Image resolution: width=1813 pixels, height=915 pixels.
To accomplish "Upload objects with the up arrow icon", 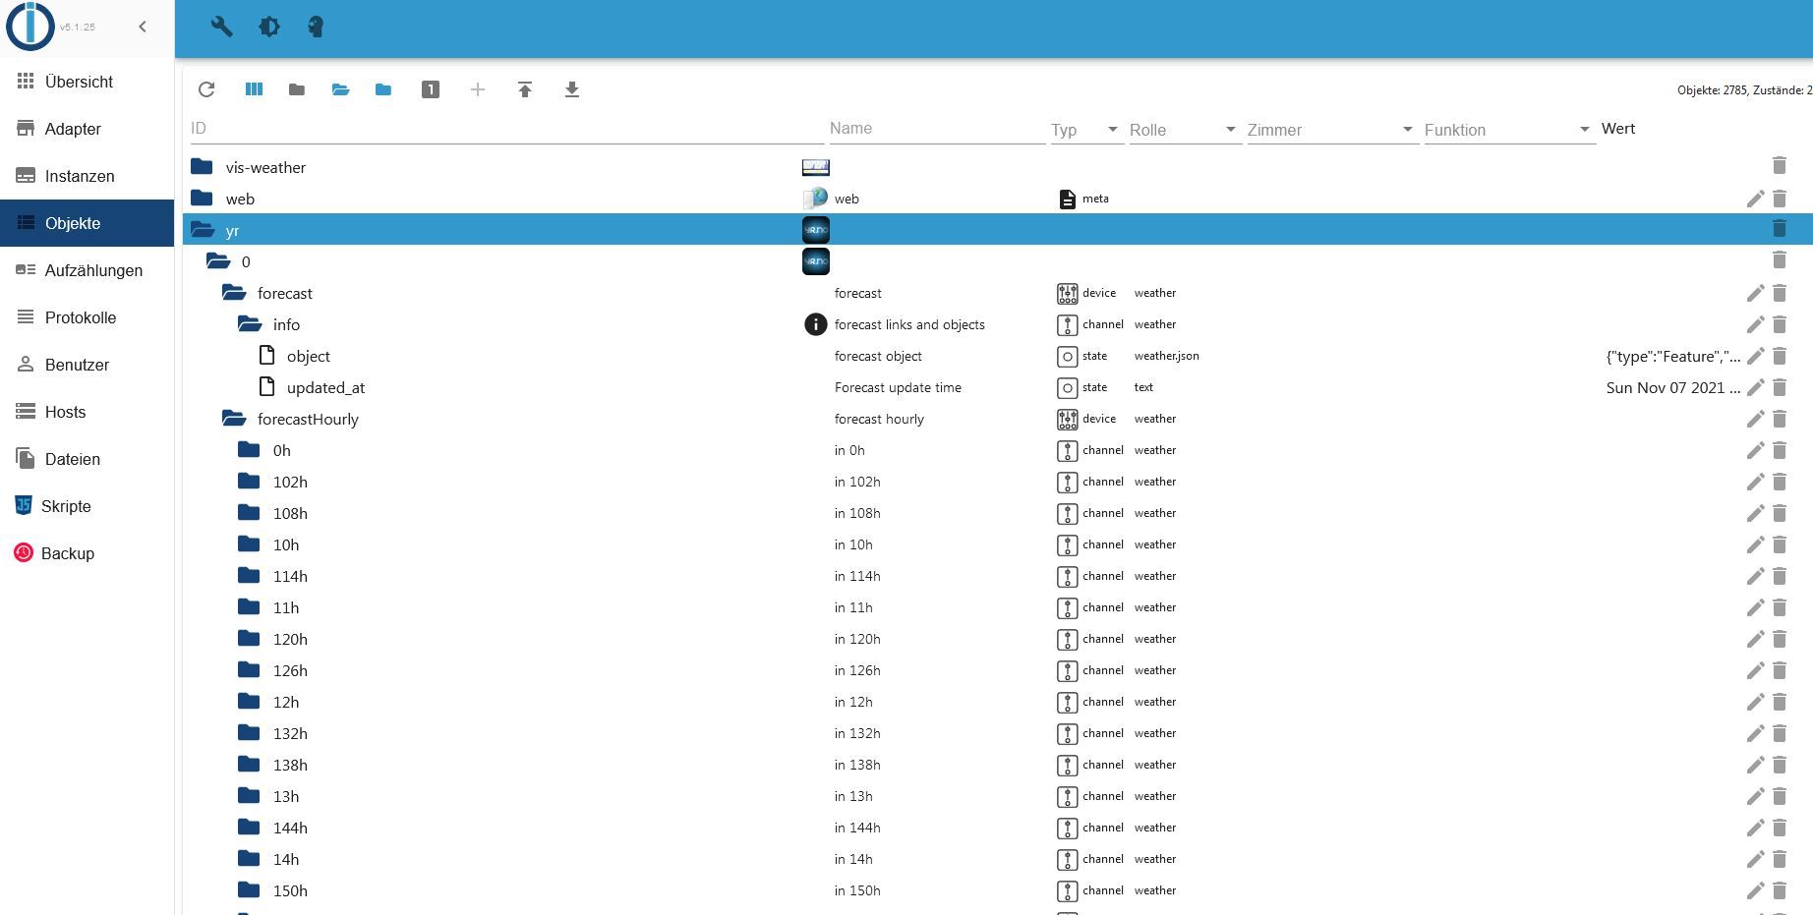I will click(x=525, y=89).
